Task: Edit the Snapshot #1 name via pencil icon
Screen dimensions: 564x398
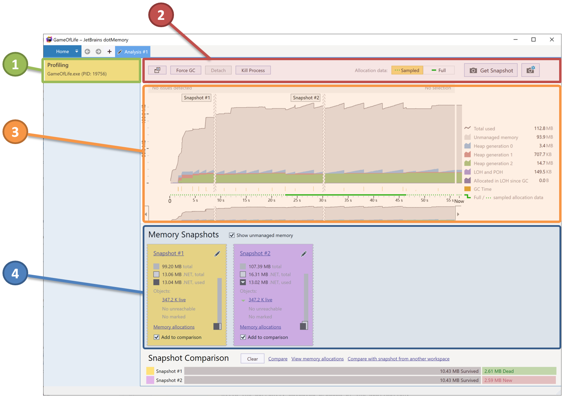Action: [217, 254]
